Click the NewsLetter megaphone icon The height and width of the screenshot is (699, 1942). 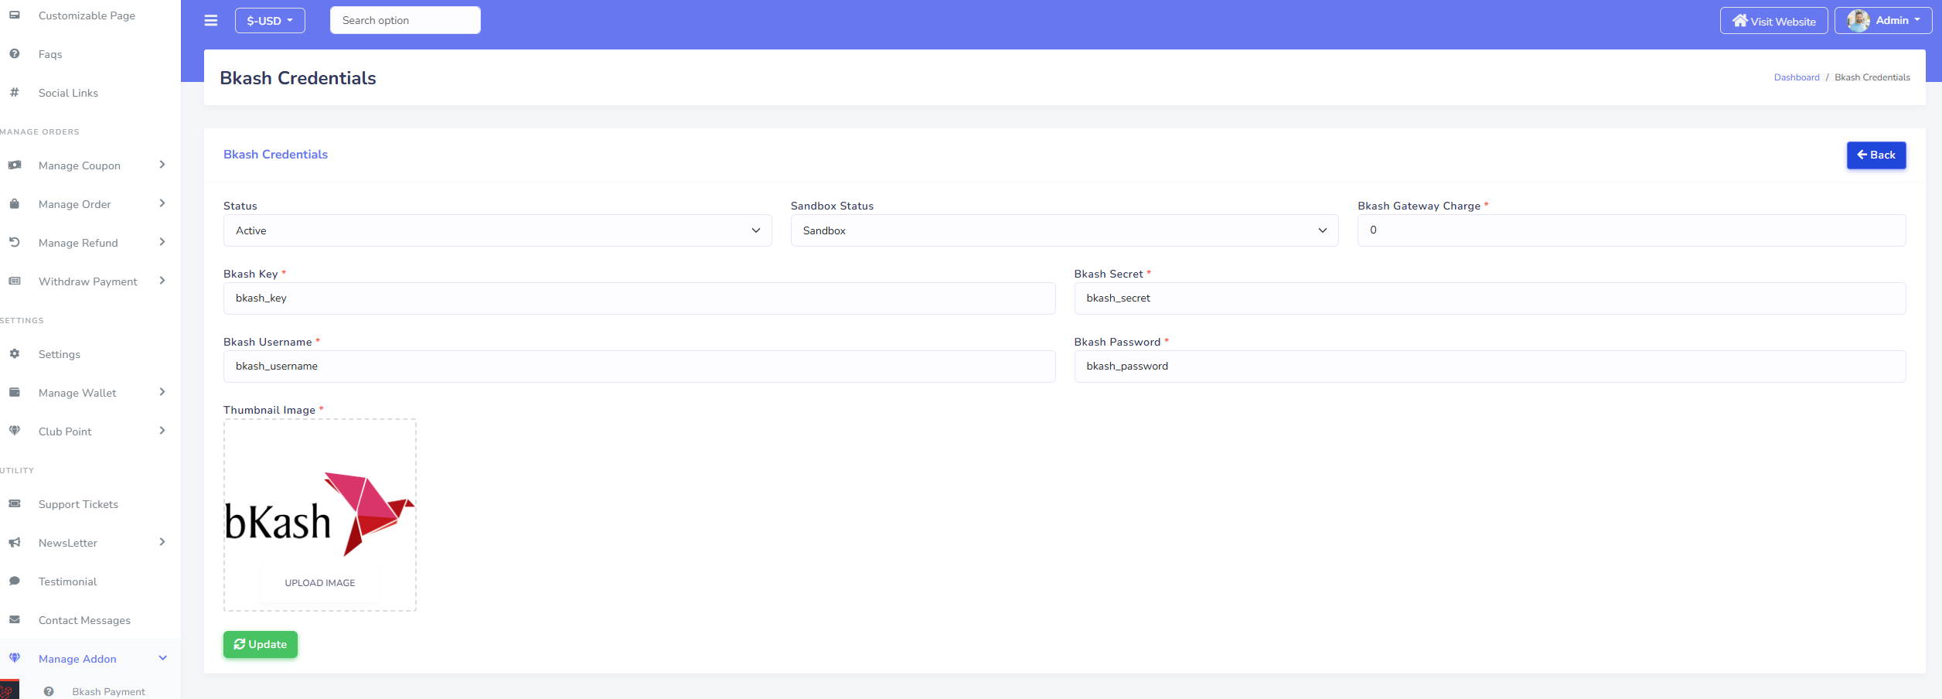[15, 542]
